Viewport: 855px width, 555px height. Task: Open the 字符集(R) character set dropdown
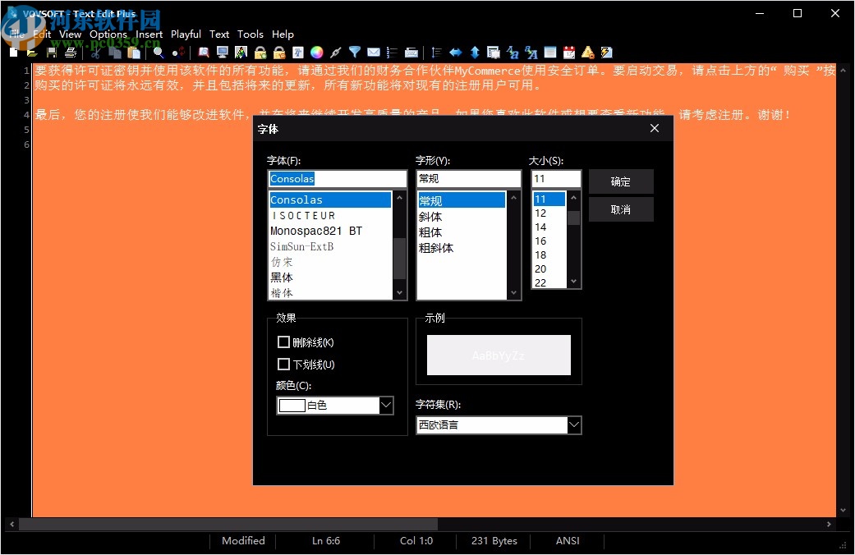pos(573,424)
